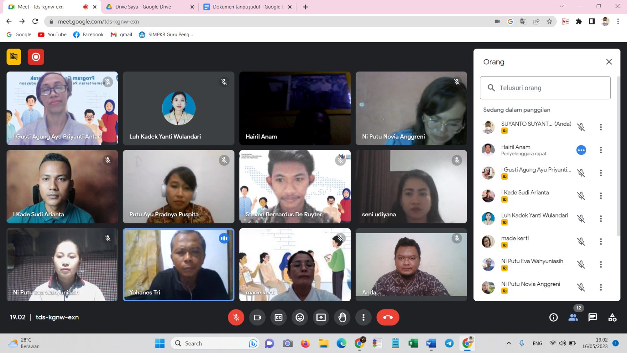Open the activities icon
The image size is (627, 353).
point(612,317)
